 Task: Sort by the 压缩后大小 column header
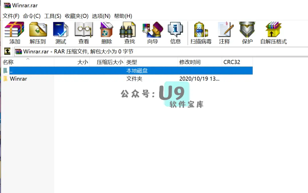pyautogui.click(x=107, y=62)
